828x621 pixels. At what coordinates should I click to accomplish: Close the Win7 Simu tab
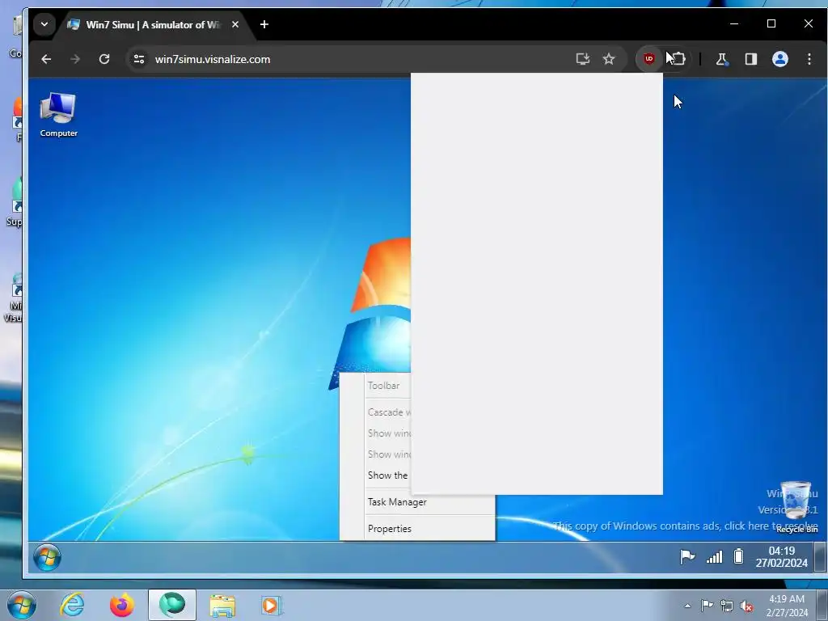(235, 25)
